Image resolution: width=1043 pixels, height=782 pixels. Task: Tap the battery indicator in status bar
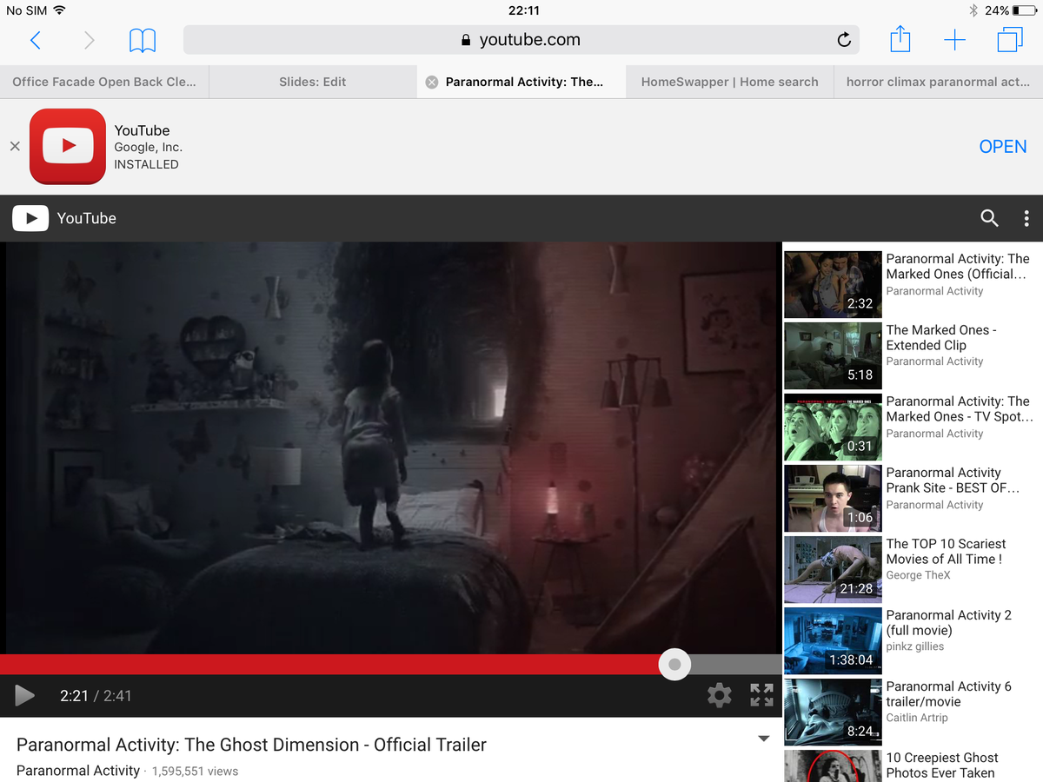[x=1024, y=10]
